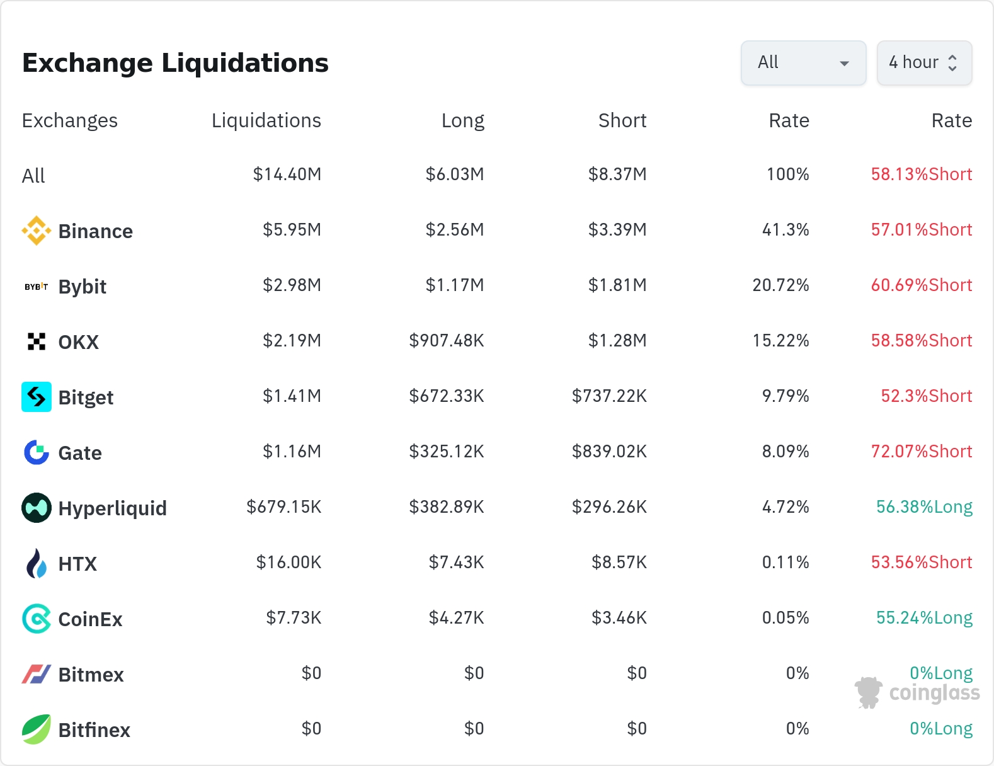Click the Bybit logo icon
The height and width of the screenshot is (766, 994).
[x=36, y=287]
